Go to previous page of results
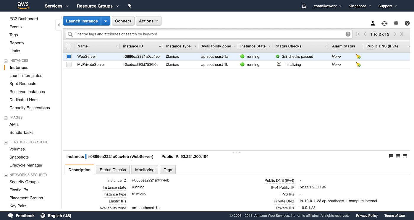The width and height of the screenshot is (414, 220). point(365,34)
